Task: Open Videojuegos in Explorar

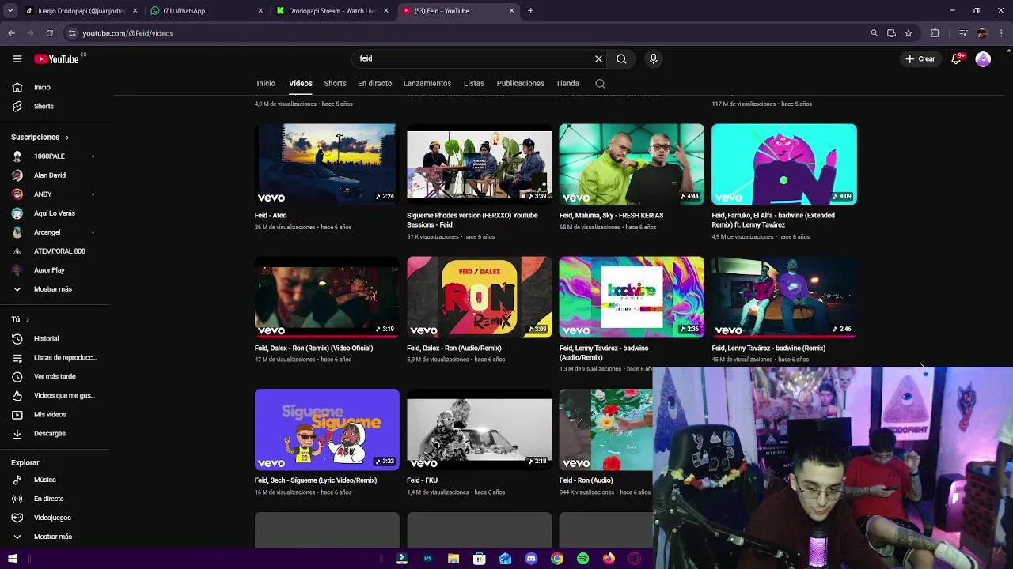Action: tap(54, 518)
